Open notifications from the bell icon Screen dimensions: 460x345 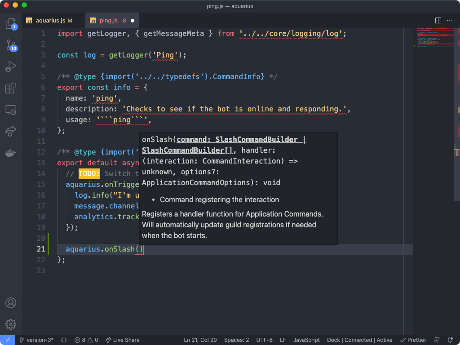point(451,340)
